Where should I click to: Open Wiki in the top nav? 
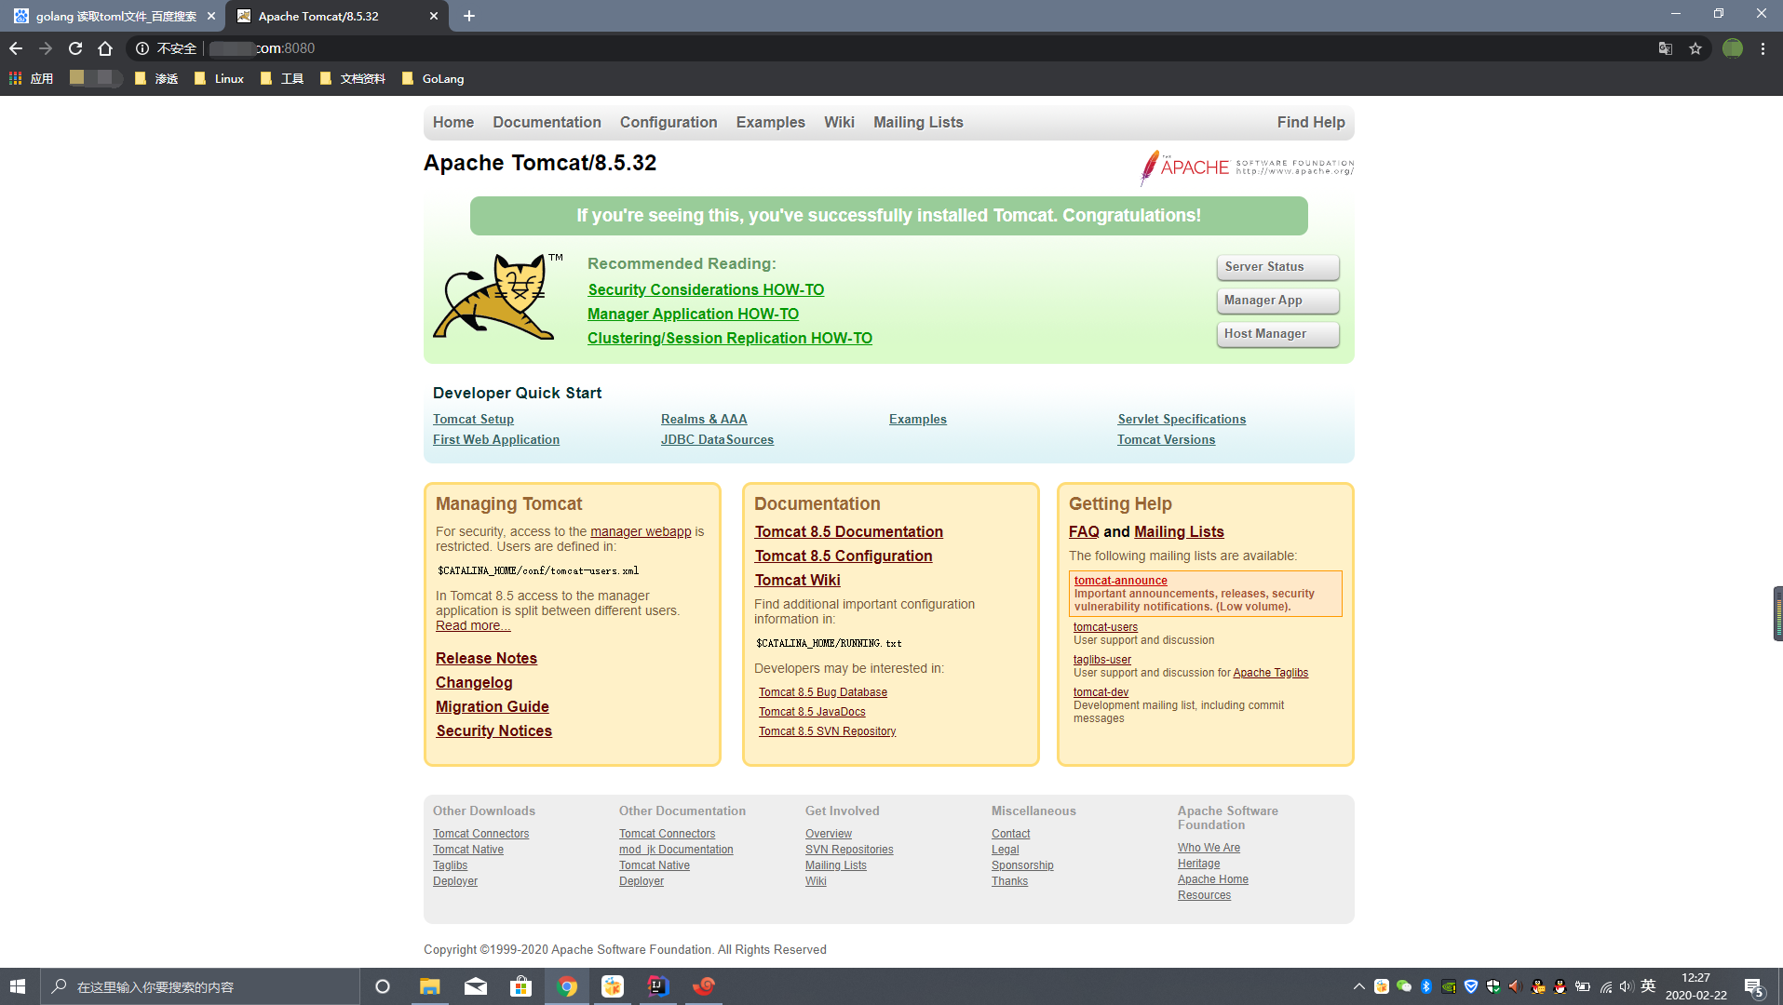[x=839, y=122]
